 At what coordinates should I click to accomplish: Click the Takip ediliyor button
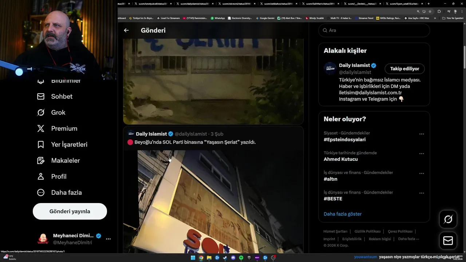[404, 68]
